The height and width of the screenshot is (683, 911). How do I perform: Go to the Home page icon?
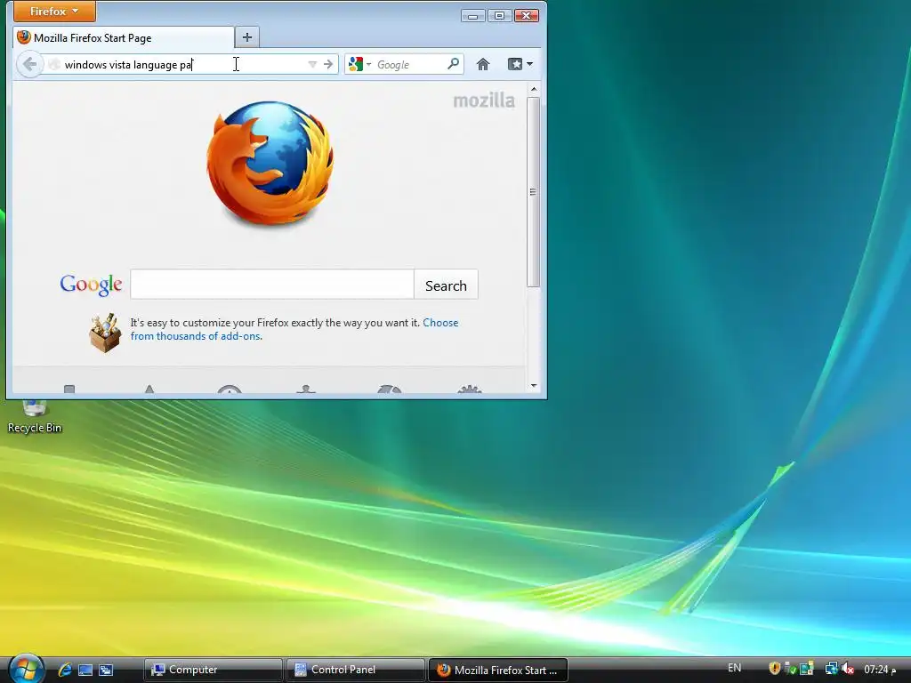(483, 64)
